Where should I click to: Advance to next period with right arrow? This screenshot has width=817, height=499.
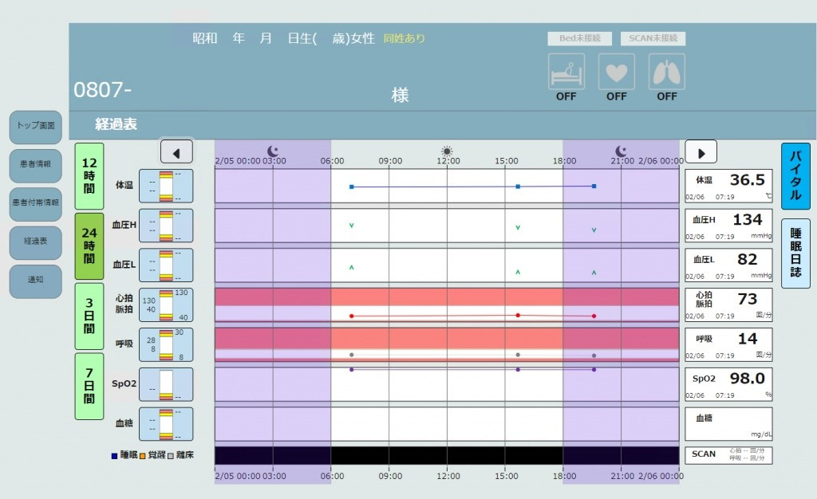coord(701,151)
